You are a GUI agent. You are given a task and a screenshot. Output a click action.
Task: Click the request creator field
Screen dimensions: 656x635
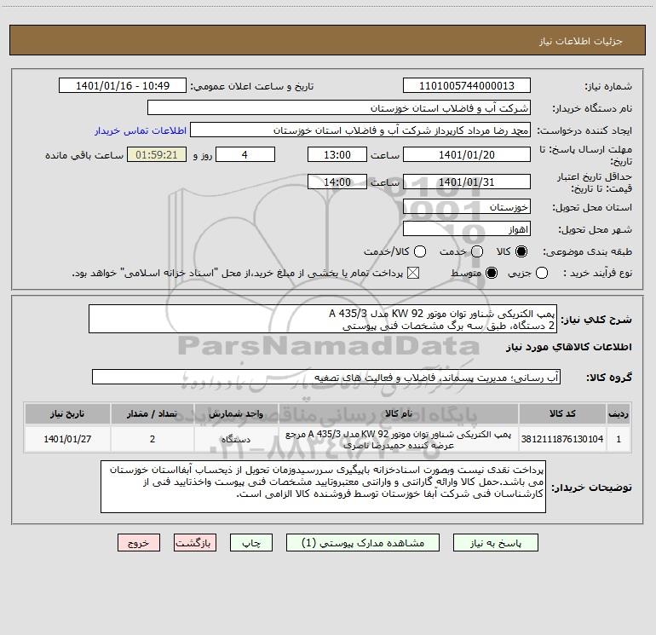click(360, 130)
